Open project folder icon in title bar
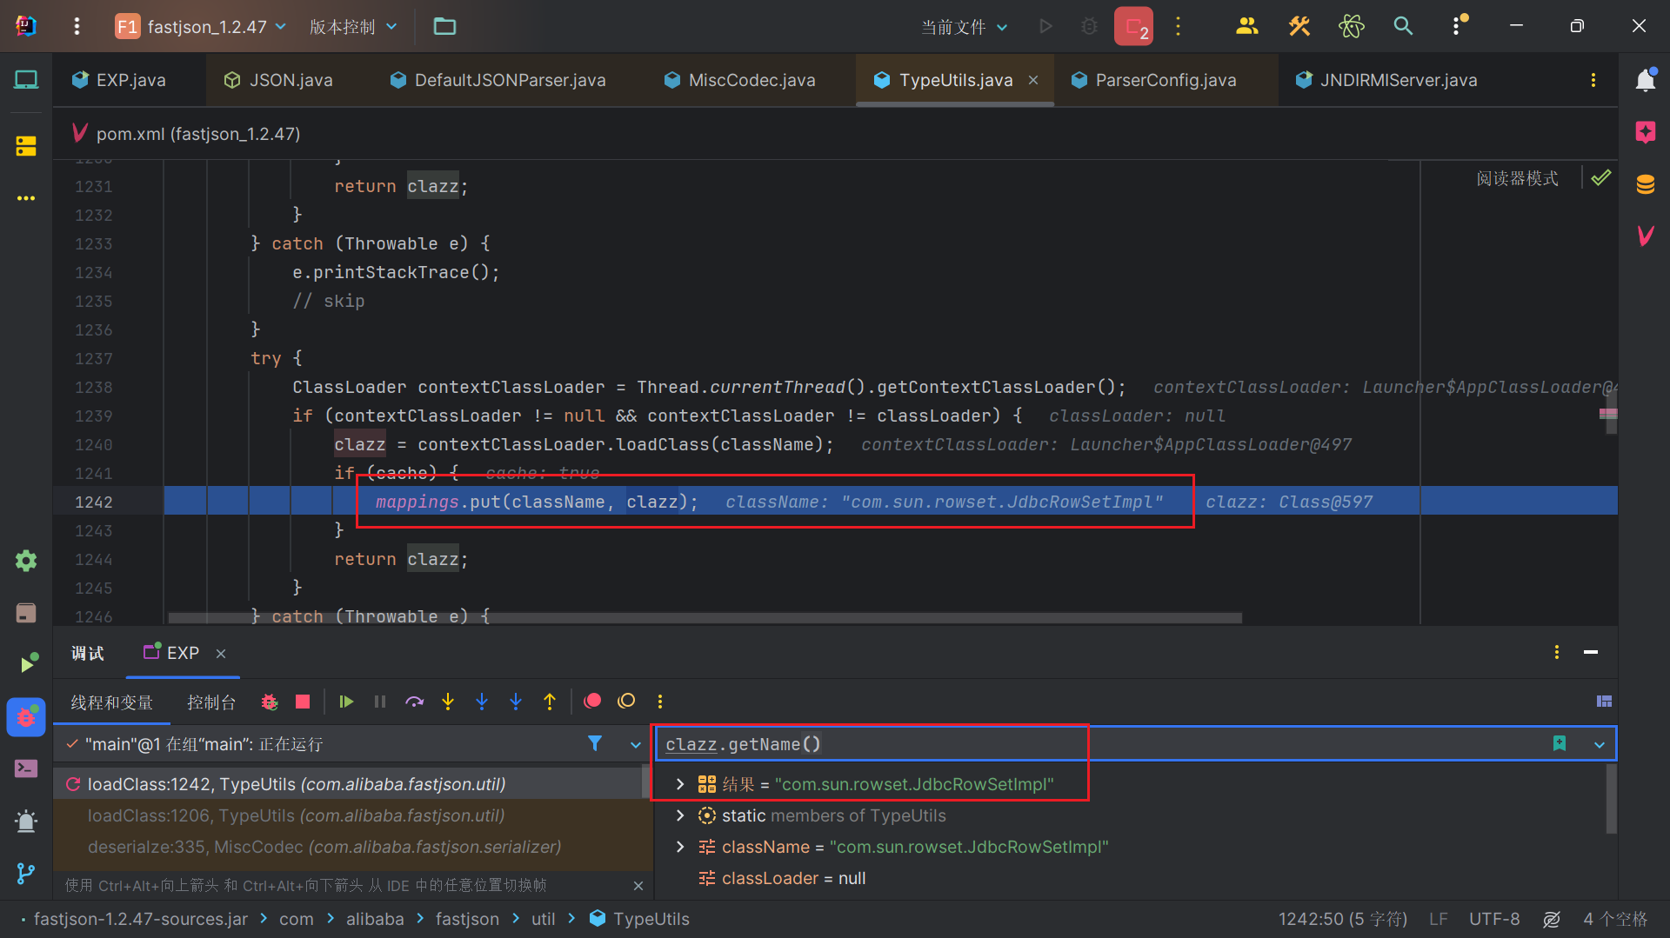Screen dimensions: 1670x938 tap(444, 27)
